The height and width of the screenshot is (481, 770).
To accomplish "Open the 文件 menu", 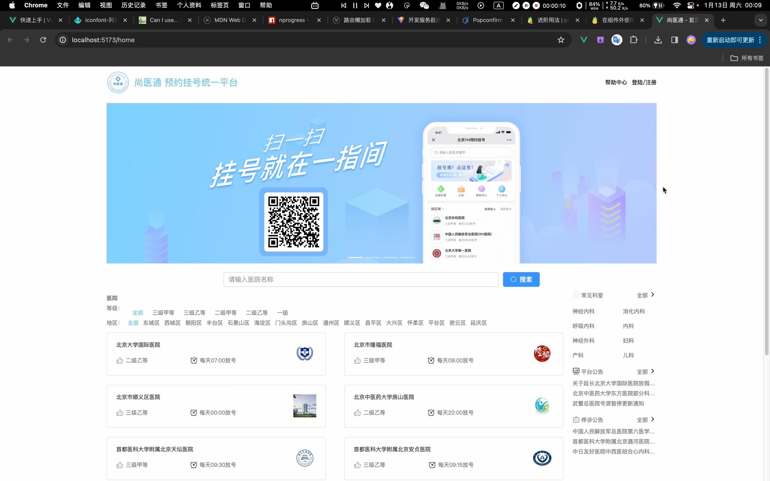I will point(63,5).
